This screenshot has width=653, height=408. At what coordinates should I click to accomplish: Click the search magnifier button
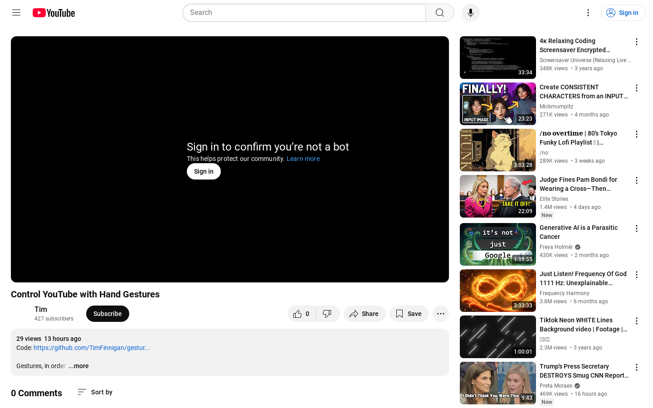point(439,13)
